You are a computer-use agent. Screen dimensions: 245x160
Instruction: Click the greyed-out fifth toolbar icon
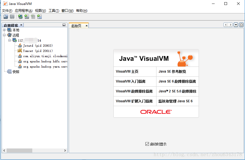tap(33, 17)
